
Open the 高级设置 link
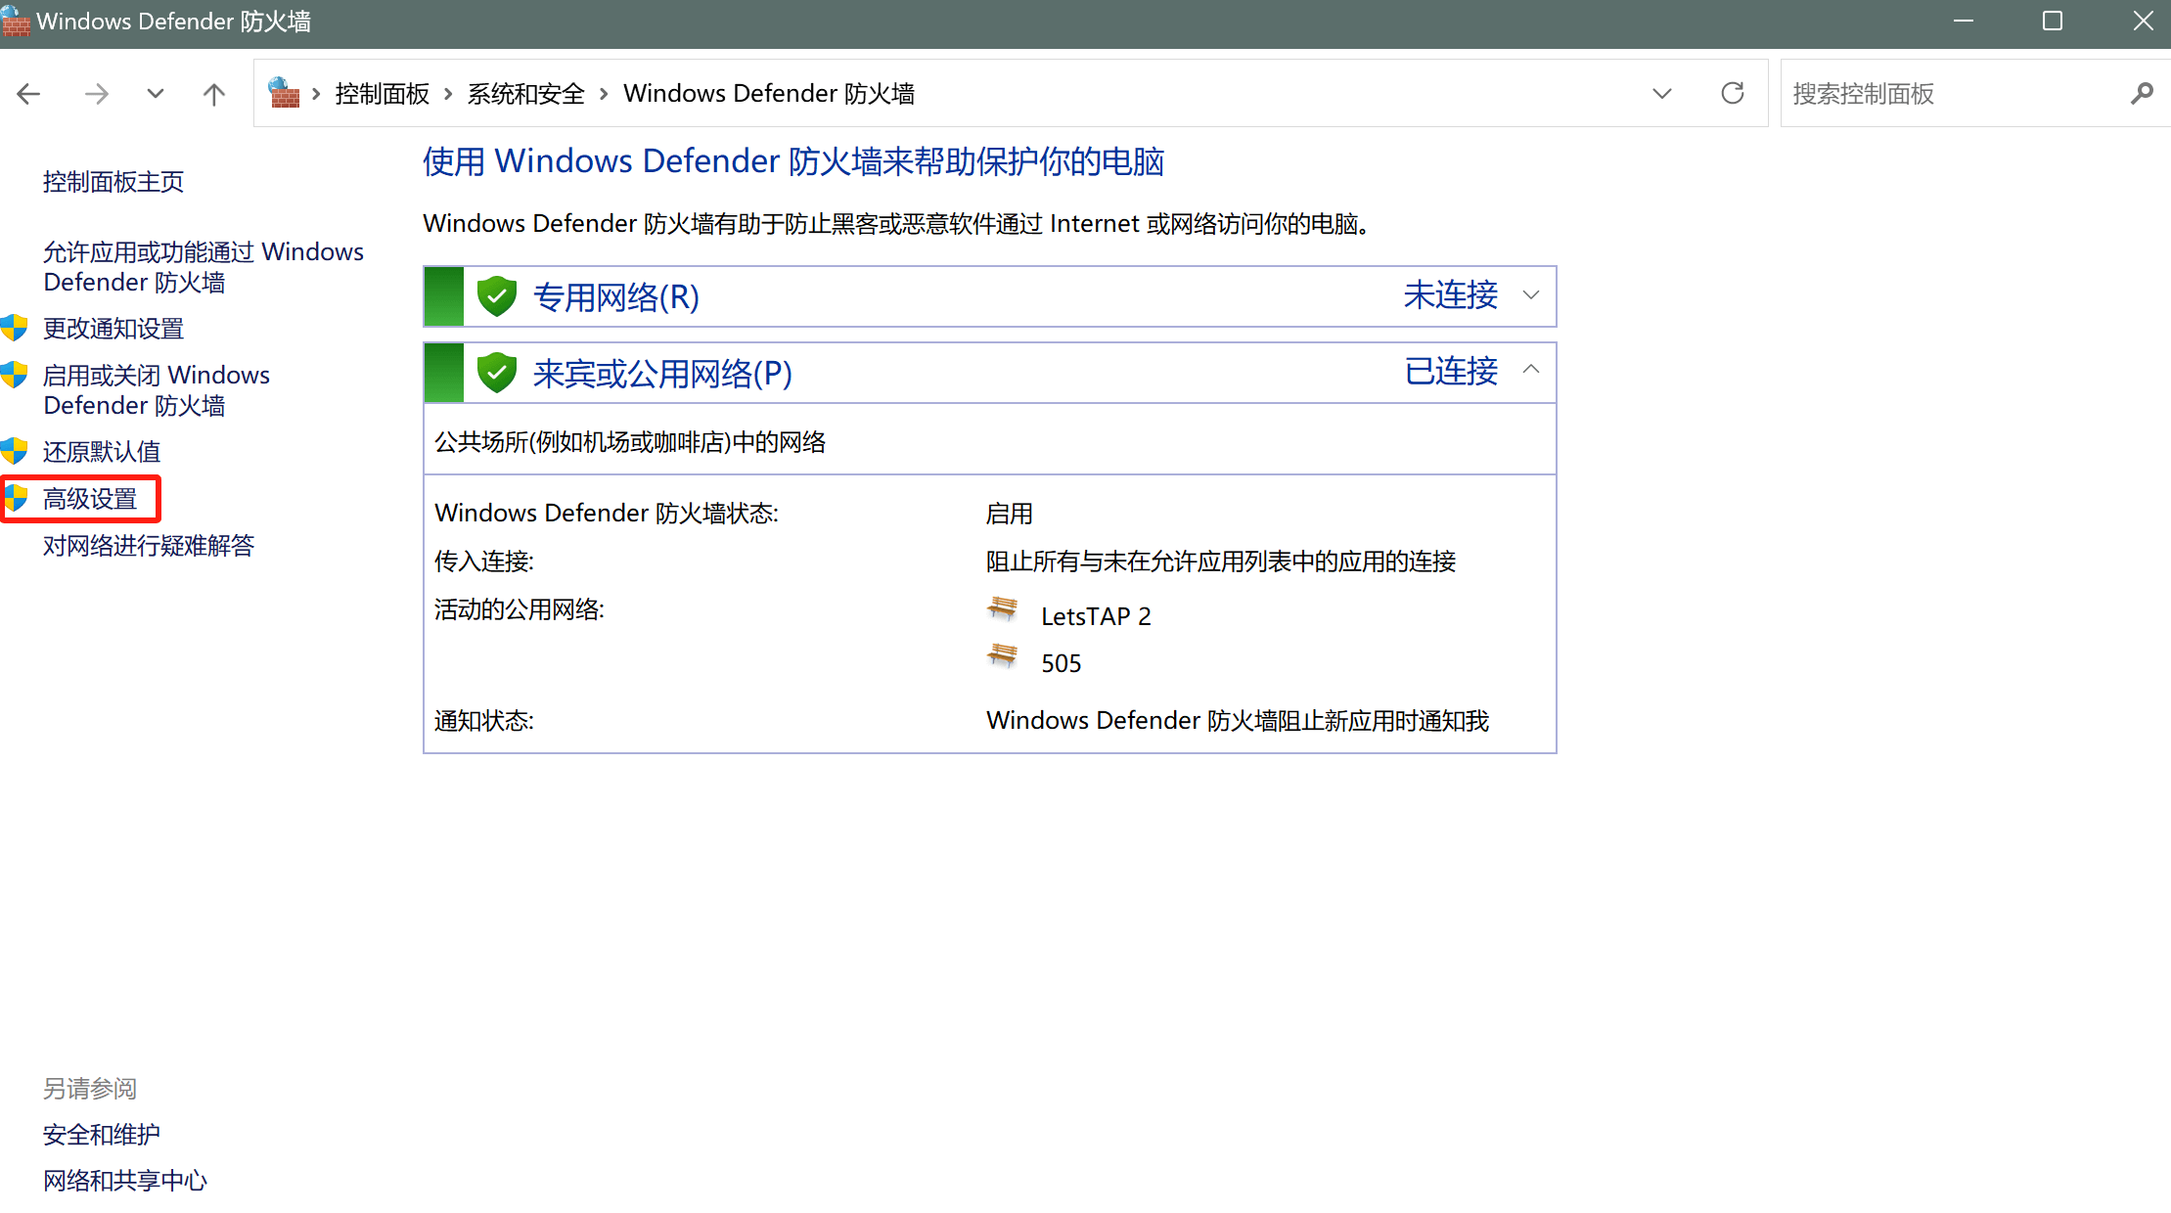(90, 499)
